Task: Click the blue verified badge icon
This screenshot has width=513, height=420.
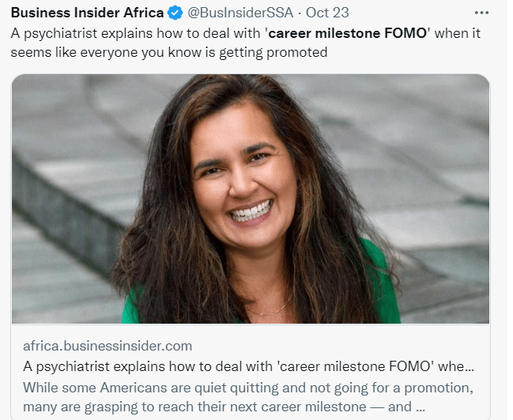Action: point(176,14)
